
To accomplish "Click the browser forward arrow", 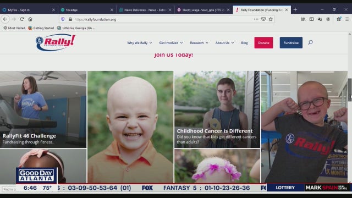I will click(14, 19).
